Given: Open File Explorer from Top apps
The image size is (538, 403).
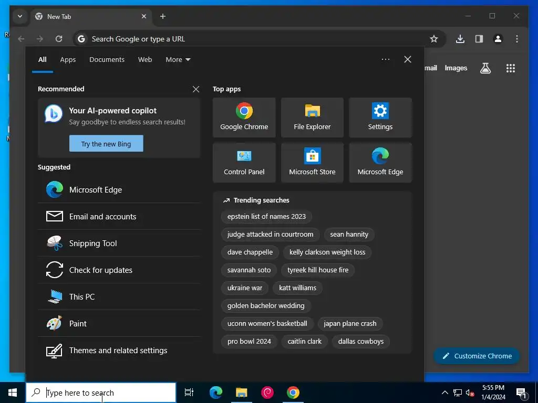Looking at the screenshot, I should [x=312, y=118].
